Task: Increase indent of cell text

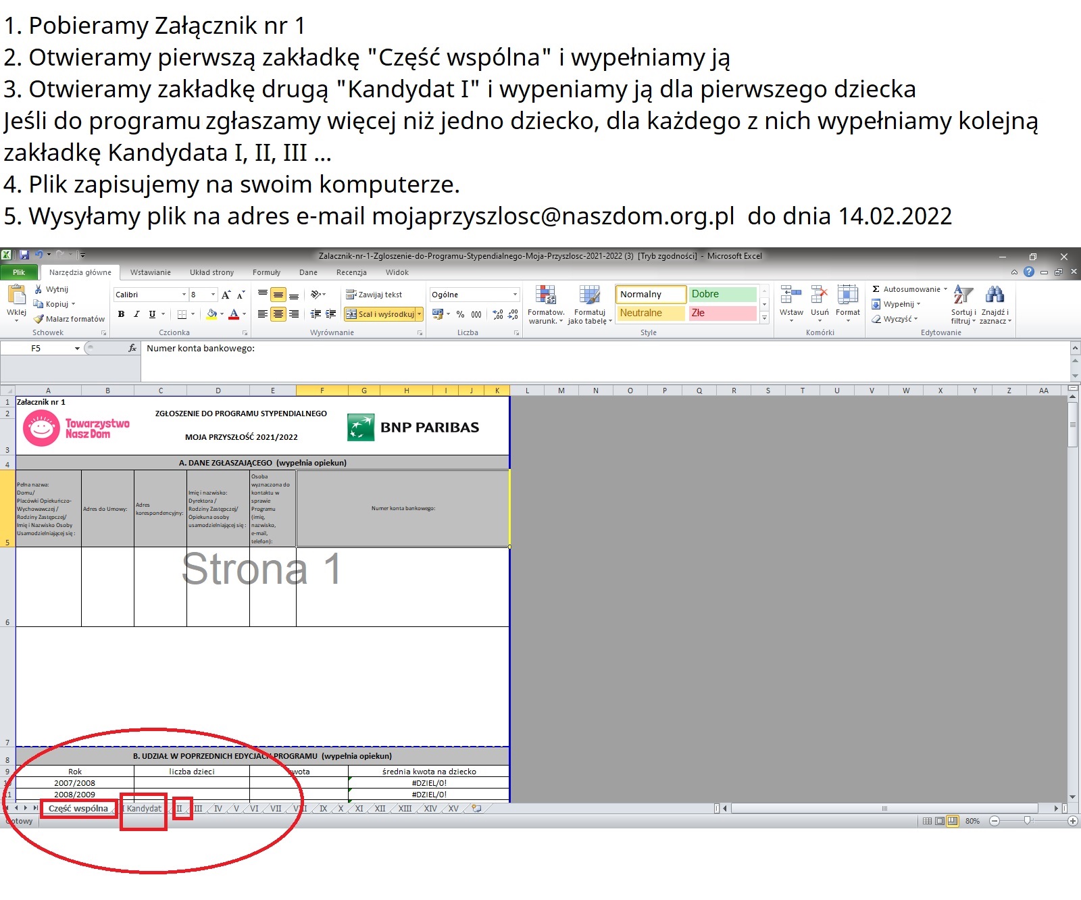Action: [331, 314]
